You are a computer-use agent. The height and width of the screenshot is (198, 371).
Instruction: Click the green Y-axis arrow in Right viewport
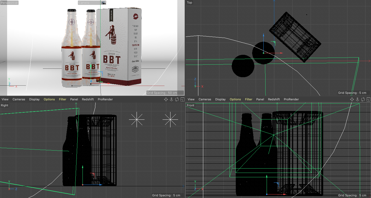[x=83, y=166]
